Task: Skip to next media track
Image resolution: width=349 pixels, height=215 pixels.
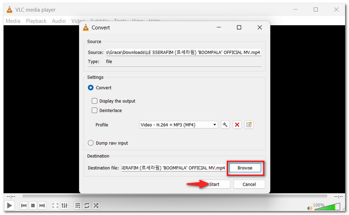Action: [x=42, y=205]
